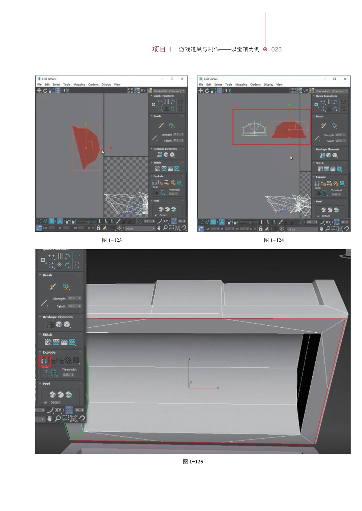
Task: Click polygon sub-object mode square in Figure 1-123
Action: (51, 221)
